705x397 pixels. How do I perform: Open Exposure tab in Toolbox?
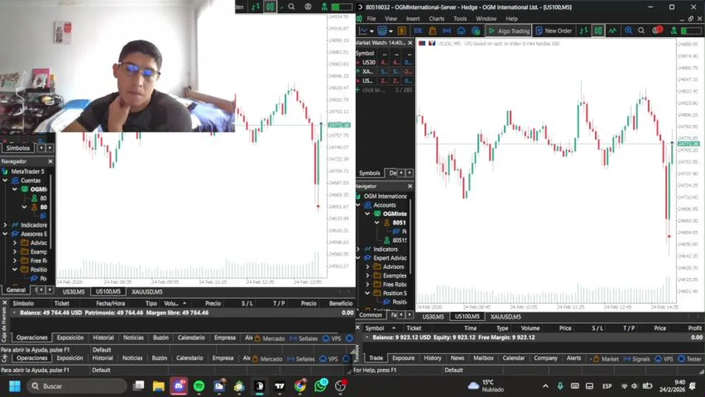coord(403,358)
